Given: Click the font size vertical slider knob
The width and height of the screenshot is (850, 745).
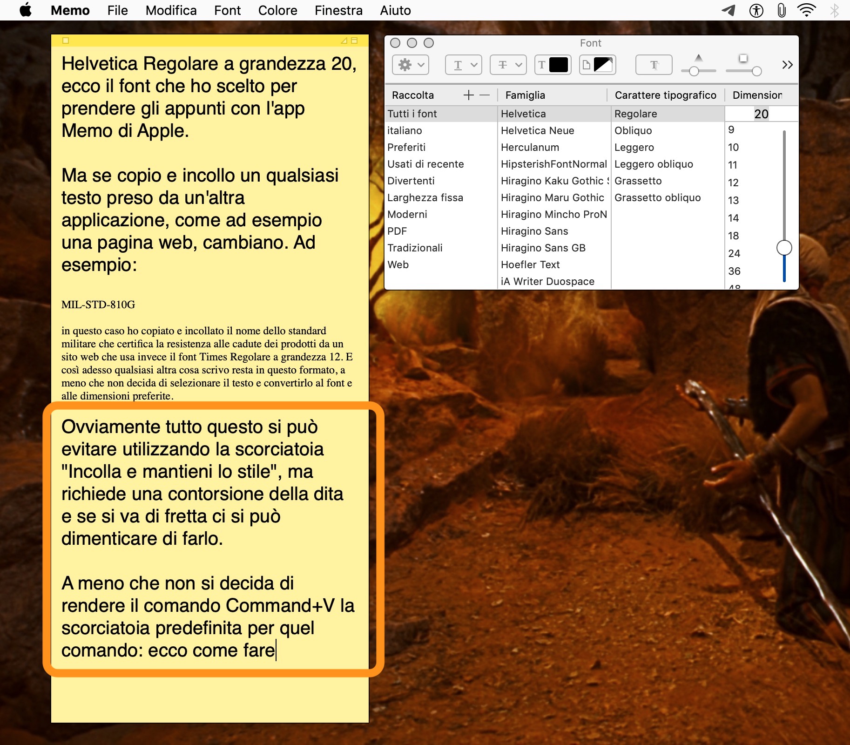Looking at the screenshot, I should 784,248.
